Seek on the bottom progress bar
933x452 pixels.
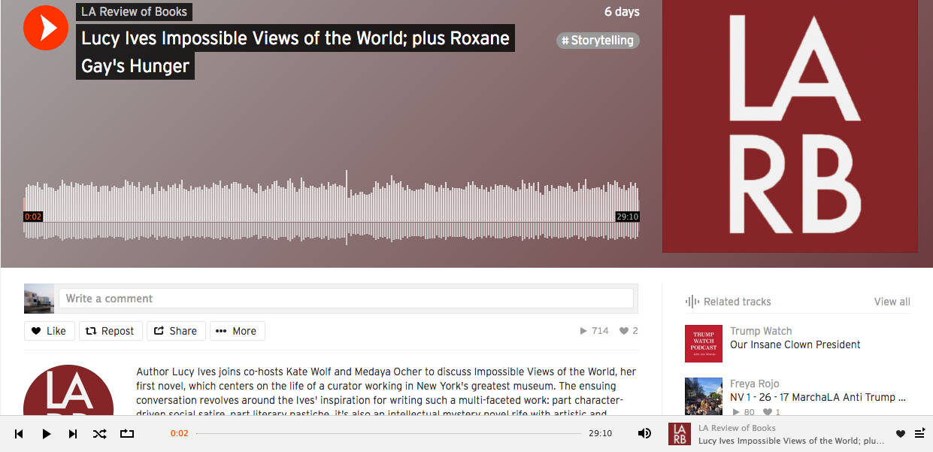pos(388,434)
